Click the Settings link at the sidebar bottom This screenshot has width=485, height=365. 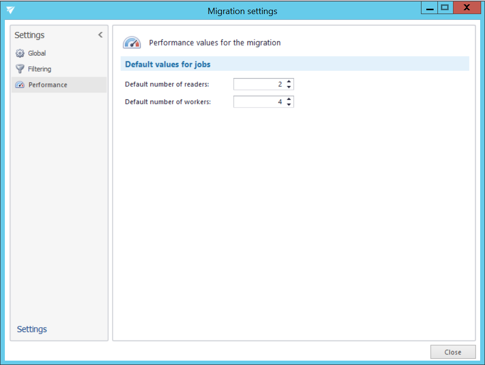click(32, 329)
